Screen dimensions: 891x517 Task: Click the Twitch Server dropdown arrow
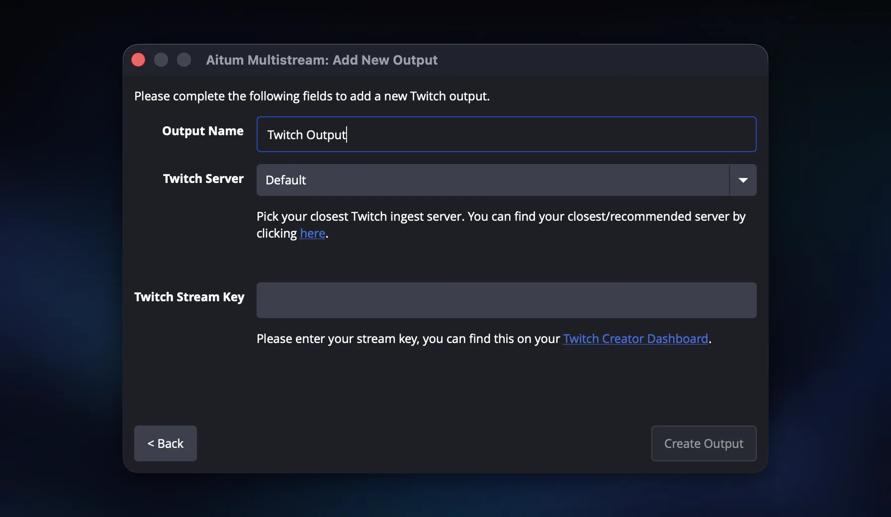(743, 180)
